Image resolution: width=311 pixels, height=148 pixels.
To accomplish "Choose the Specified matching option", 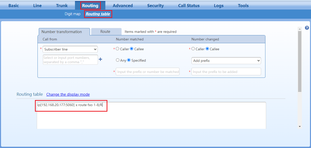I will point(129,60).
